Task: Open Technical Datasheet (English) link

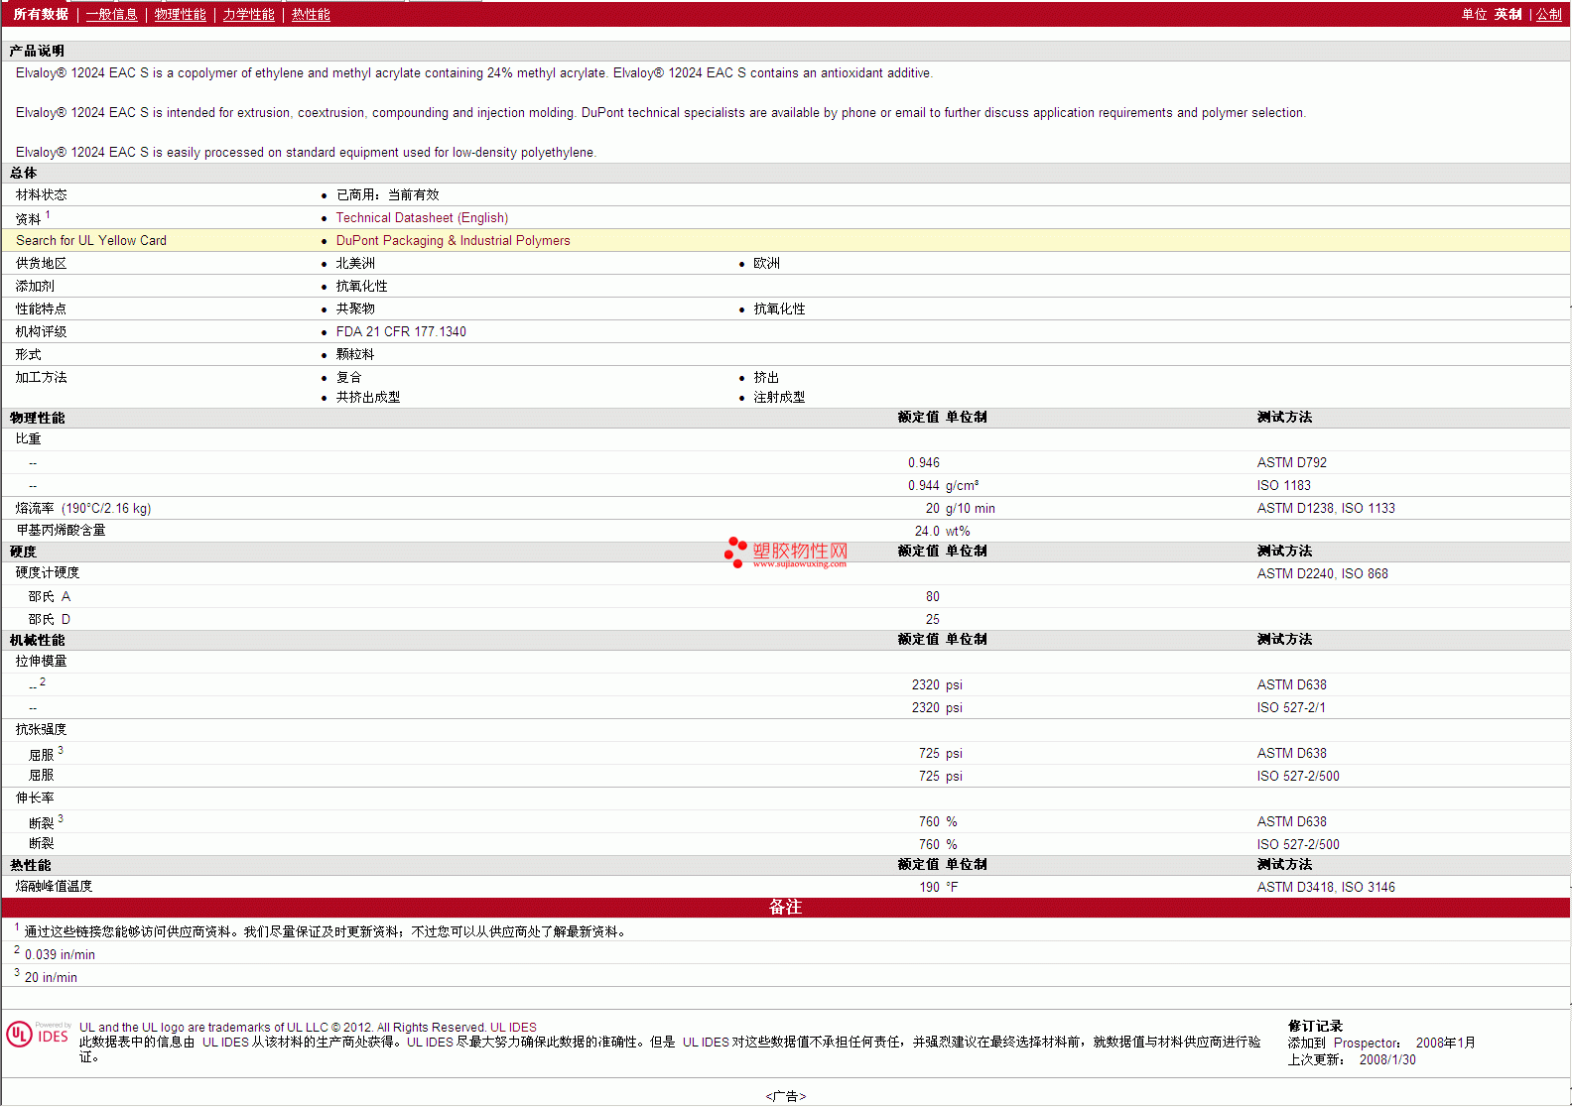Action: click(x=422, y=217)
